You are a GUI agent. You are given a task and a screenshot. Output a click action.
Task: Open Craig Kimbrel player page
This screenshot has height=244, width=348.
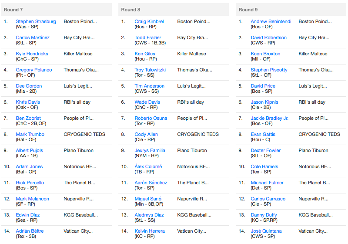coord(149,21)
